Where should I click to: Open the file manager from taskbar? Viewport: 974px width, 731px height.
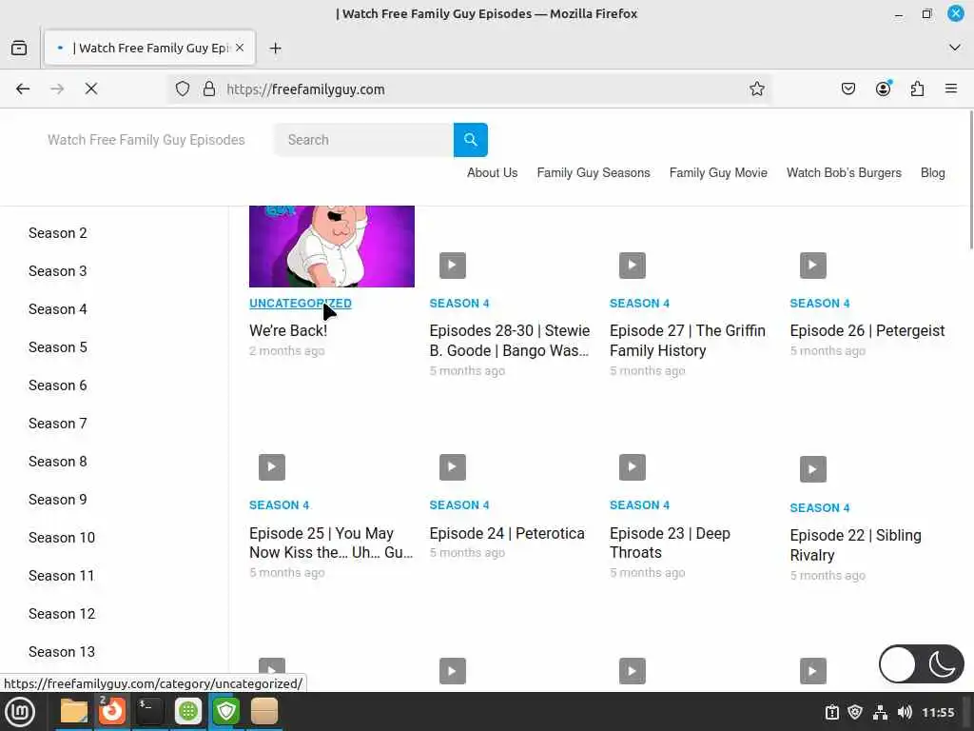(74, 711)
